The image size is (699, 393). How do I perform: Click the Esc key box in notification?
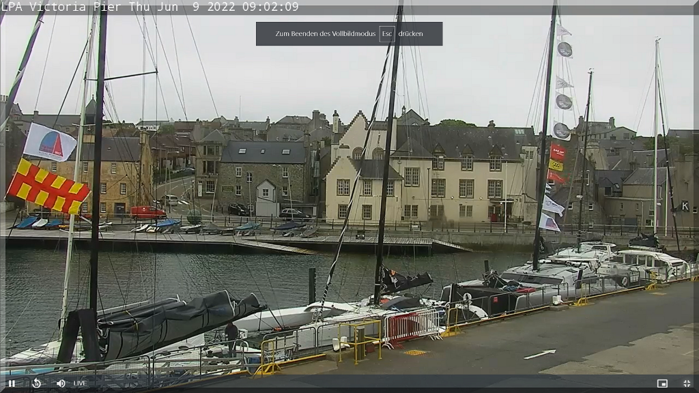pos(387,33)
